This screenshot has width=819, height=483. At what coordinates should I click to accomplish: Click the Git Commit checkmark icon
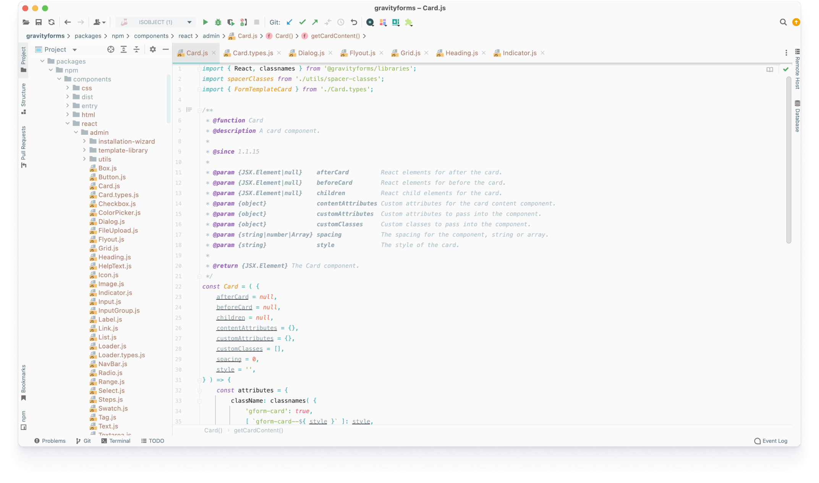click(303, 22)
